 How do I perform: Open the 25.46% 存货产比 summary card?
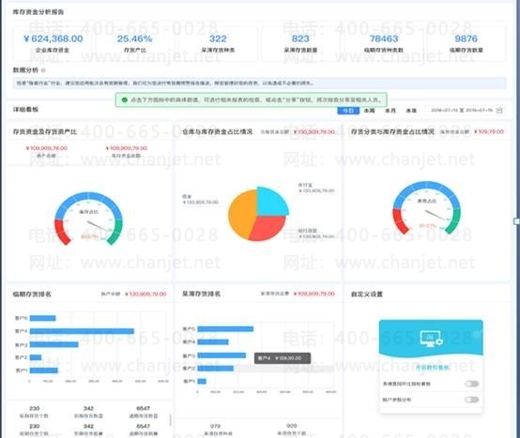click(x=134, y=44)
